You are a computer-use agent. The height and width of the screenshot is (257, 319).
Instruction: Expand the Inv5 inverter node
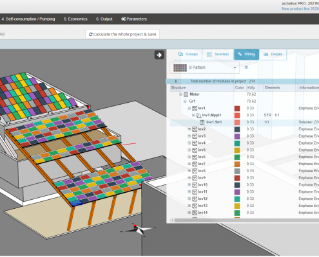[x=189, y=150]
